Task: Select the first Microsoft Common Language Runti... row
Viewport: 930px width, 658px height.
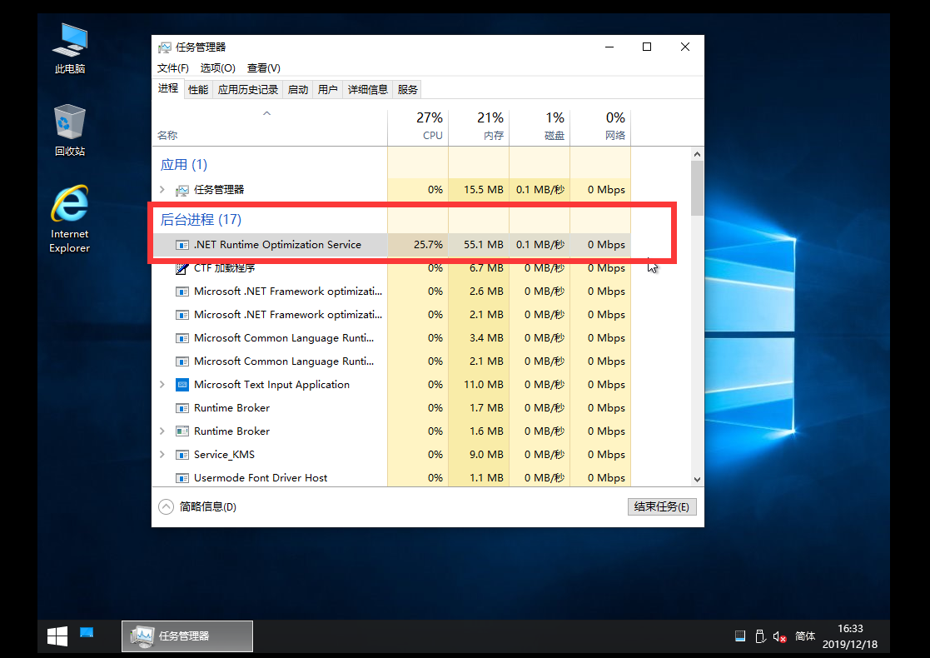Action: tap(391, 337)
